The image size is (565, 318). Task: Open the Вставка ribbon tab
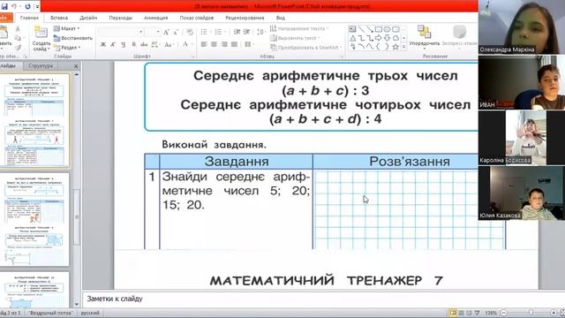click(59, 18)
